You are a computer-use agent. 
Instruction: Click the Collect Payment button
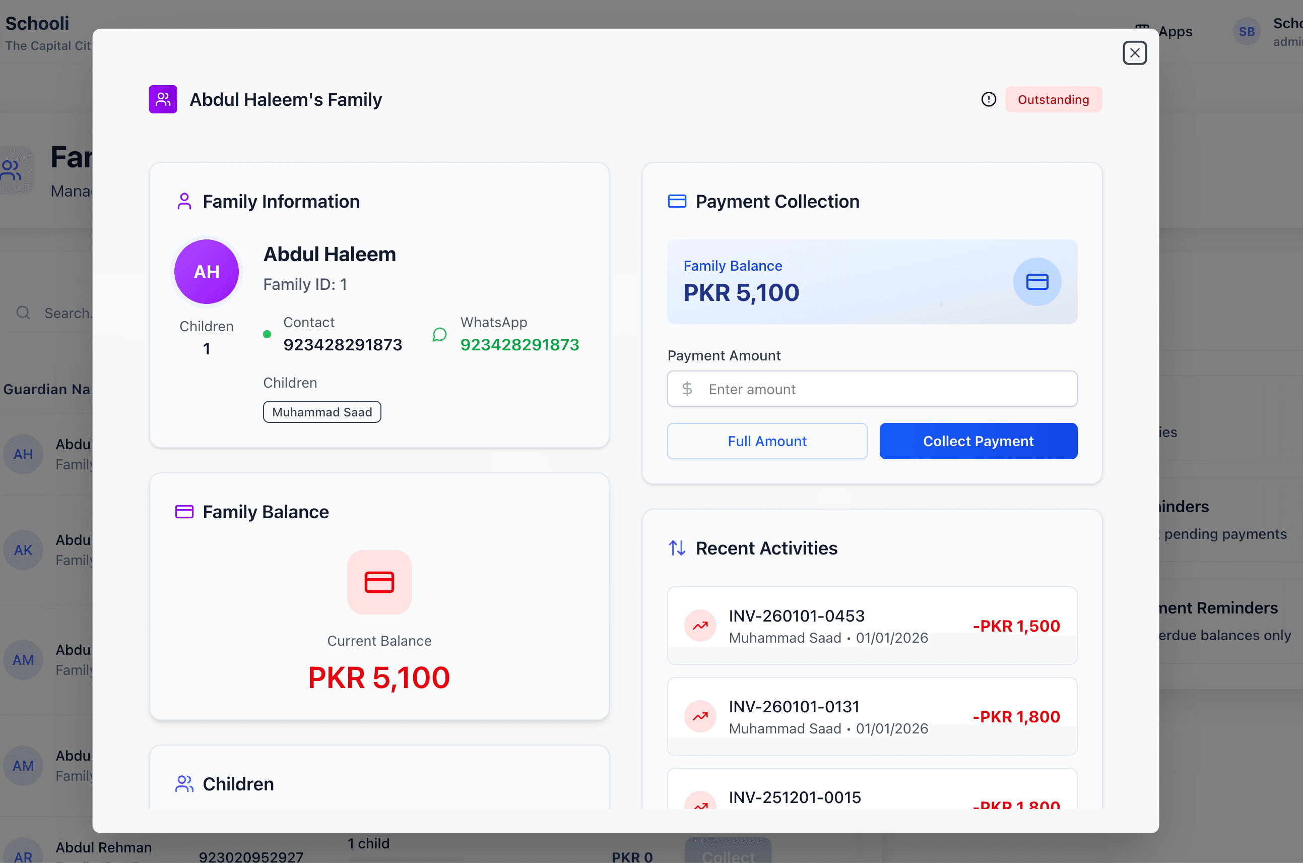click(978, 441)
